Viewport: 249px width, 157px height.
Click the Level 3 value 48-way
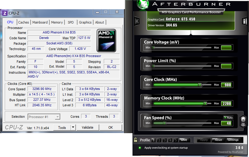[x=112, y=105]
